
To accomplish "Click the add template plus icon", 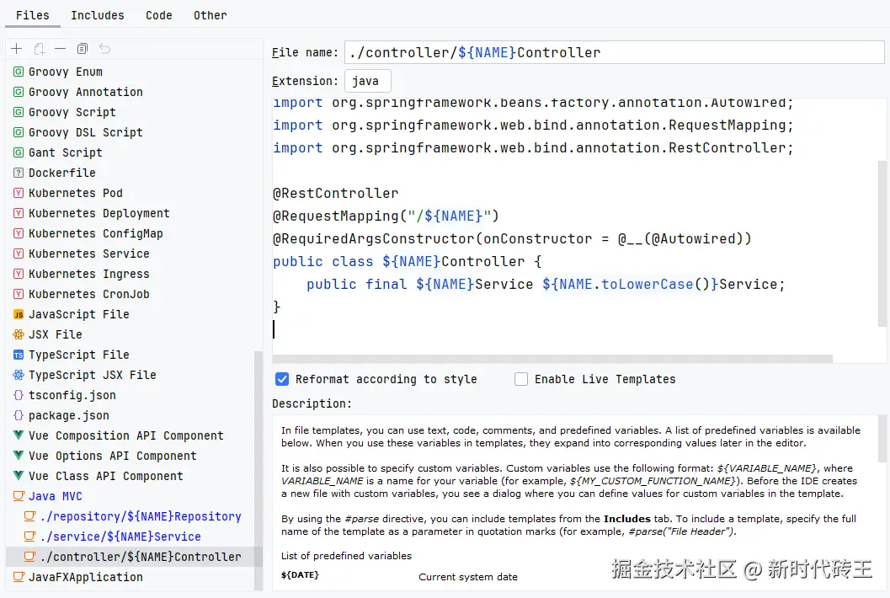I will point(17,49).
